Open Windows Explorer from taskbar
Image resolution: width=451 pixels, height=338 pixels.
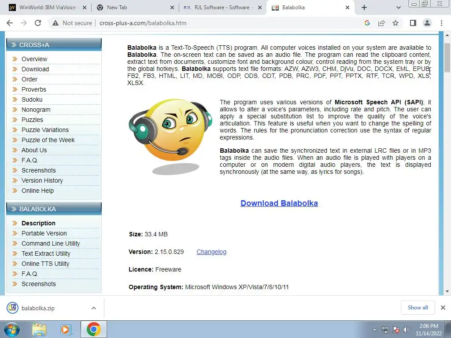point(39,329)
